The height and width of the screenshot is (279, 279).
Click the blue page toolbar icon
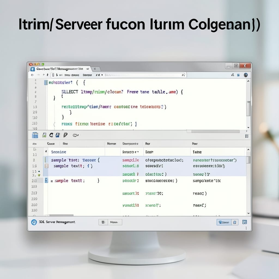(x=57, y=135)
